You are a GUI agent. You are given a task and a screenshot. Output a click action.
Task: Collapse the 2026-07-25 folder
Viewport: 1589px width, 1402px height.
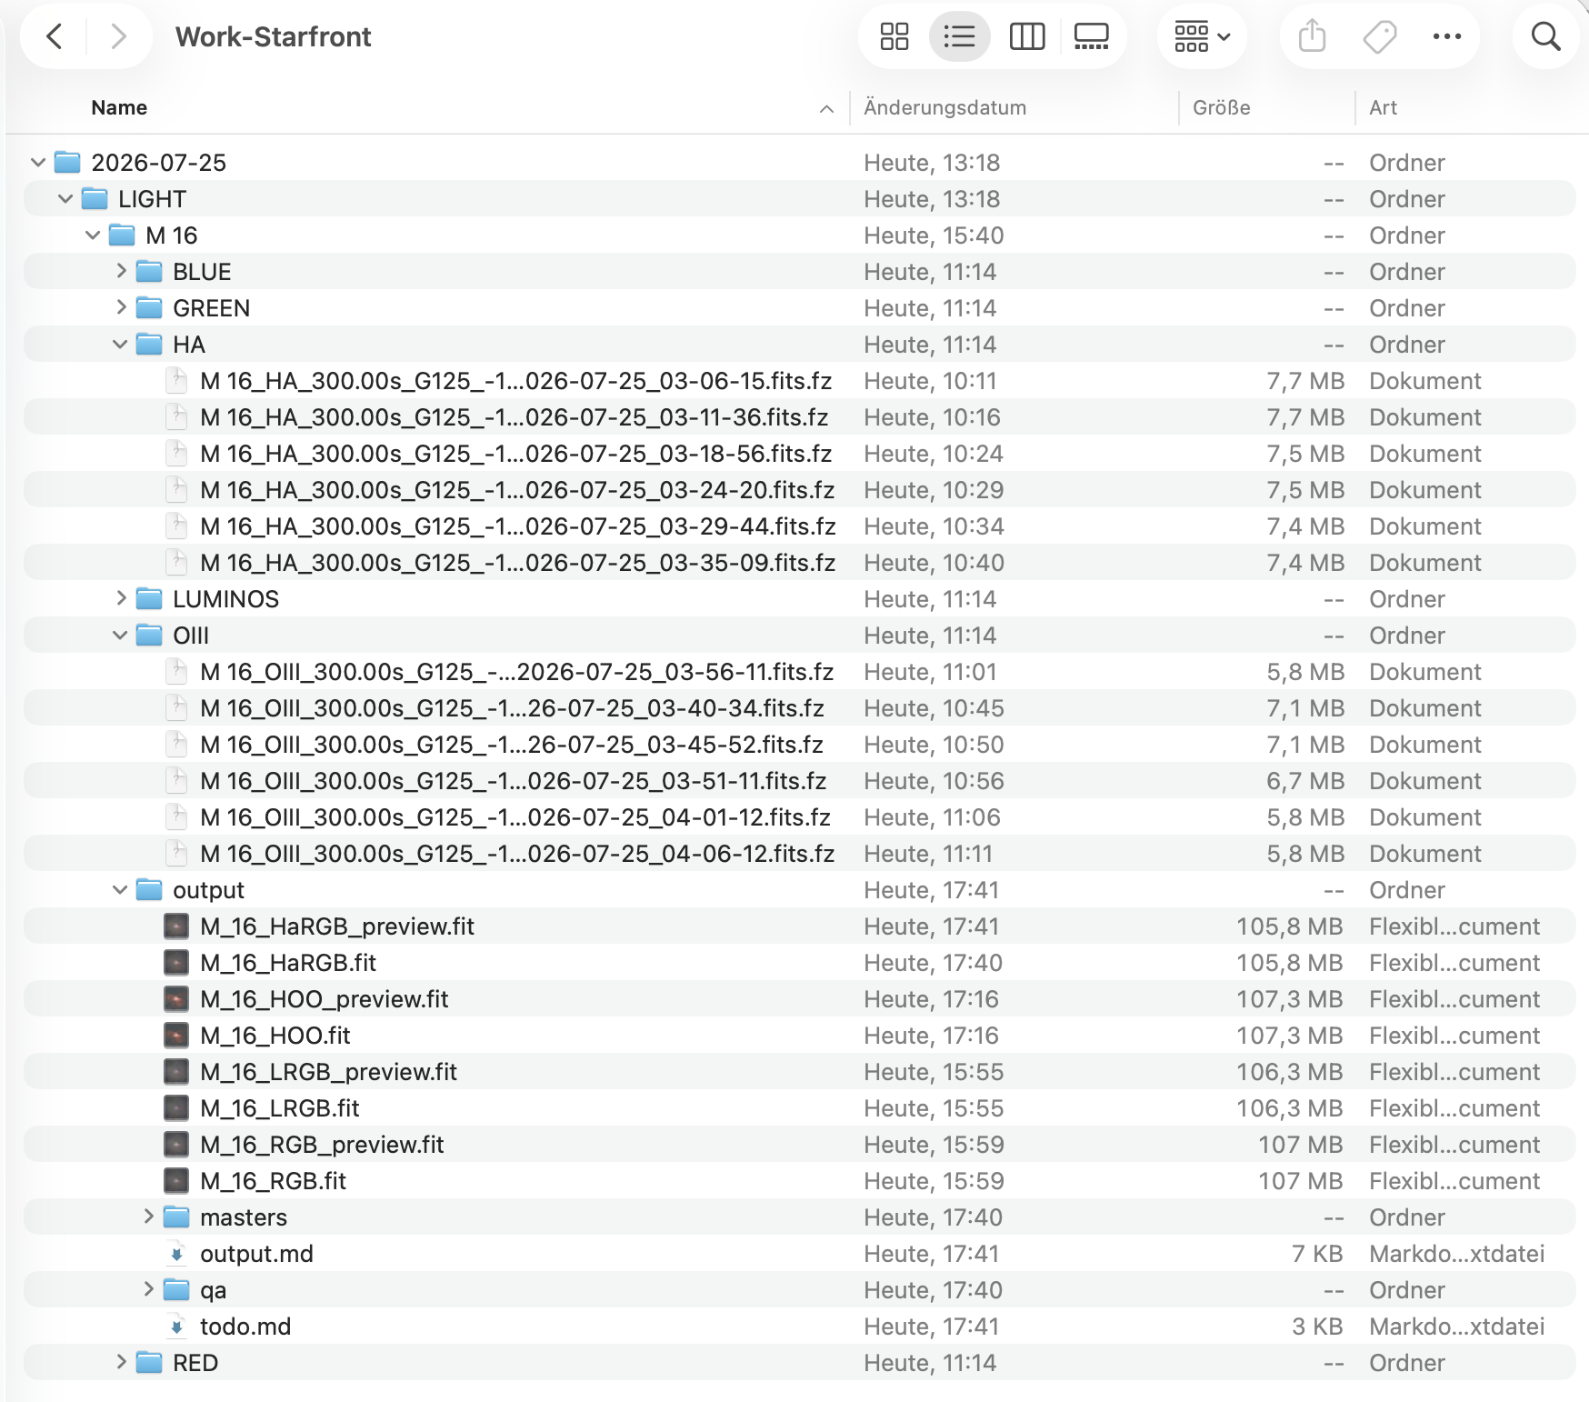38,163
